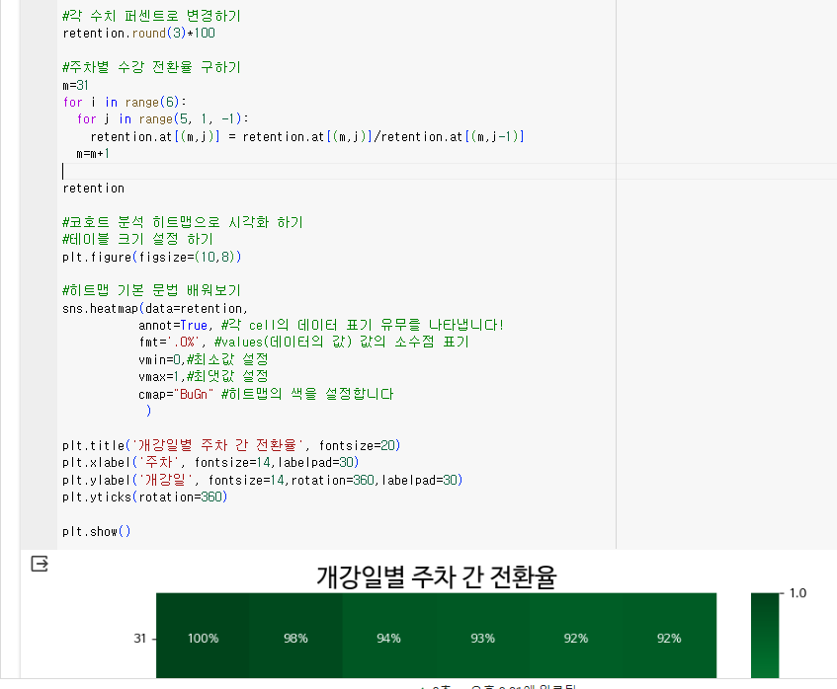Click the comment '#각 수치 퍼센트로 변경하기'

click(151, 16)
